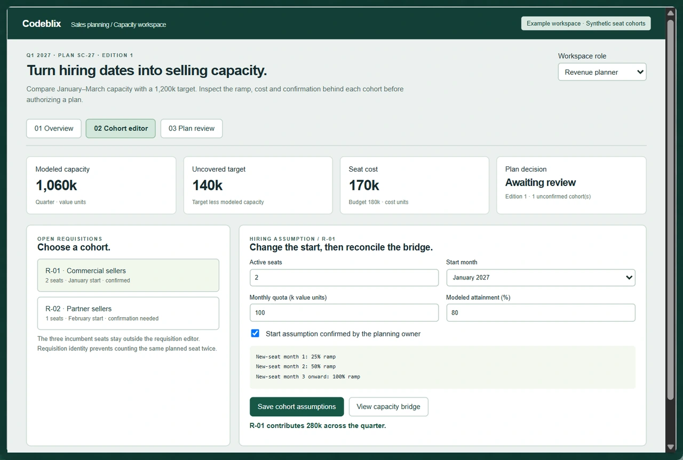Click the 'HIRING ASSUMPTION / R-01' label

tap(292, 239)
